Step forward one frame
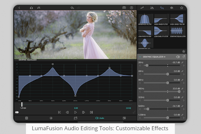The height and width of the screenshot is (134, 201). coord(83,112)
